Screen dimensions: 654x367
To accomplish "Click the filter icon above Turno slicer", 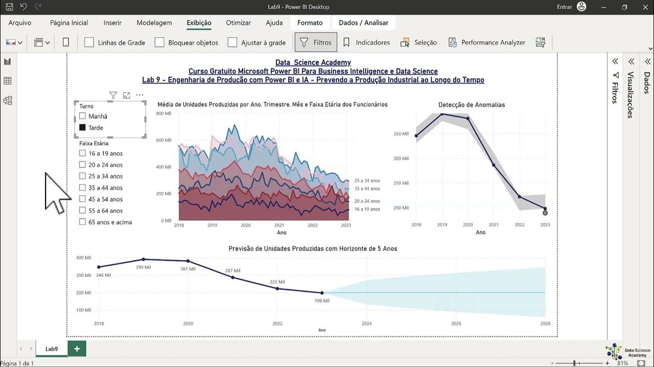I will pos(113,95).
